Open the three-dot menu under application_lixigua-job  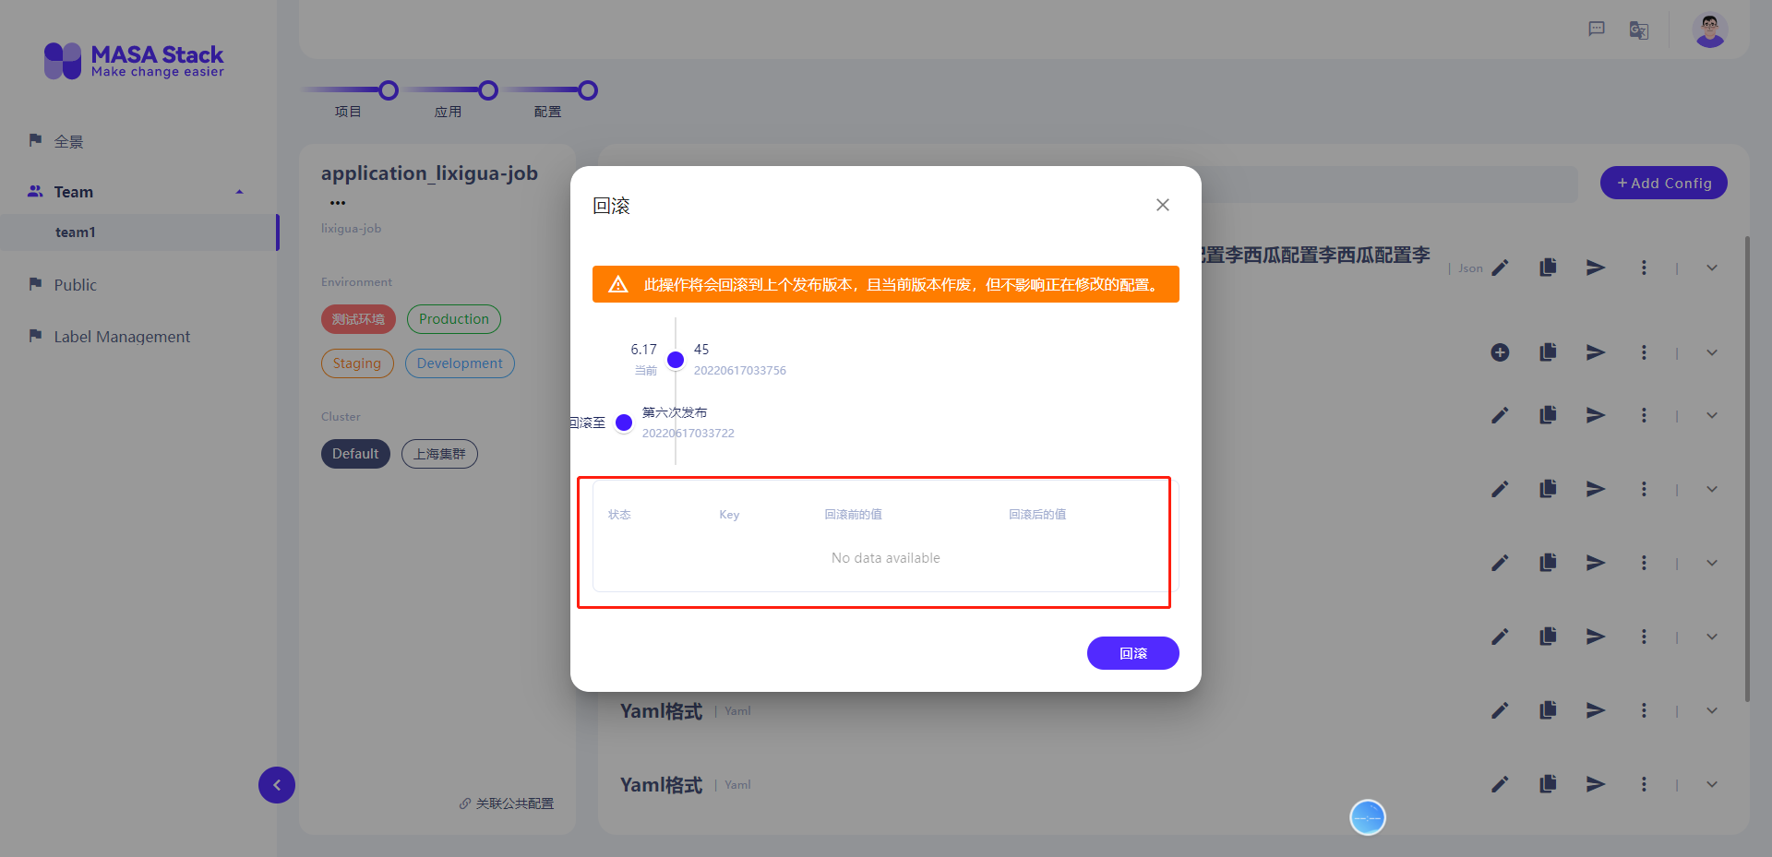[337, 202]
